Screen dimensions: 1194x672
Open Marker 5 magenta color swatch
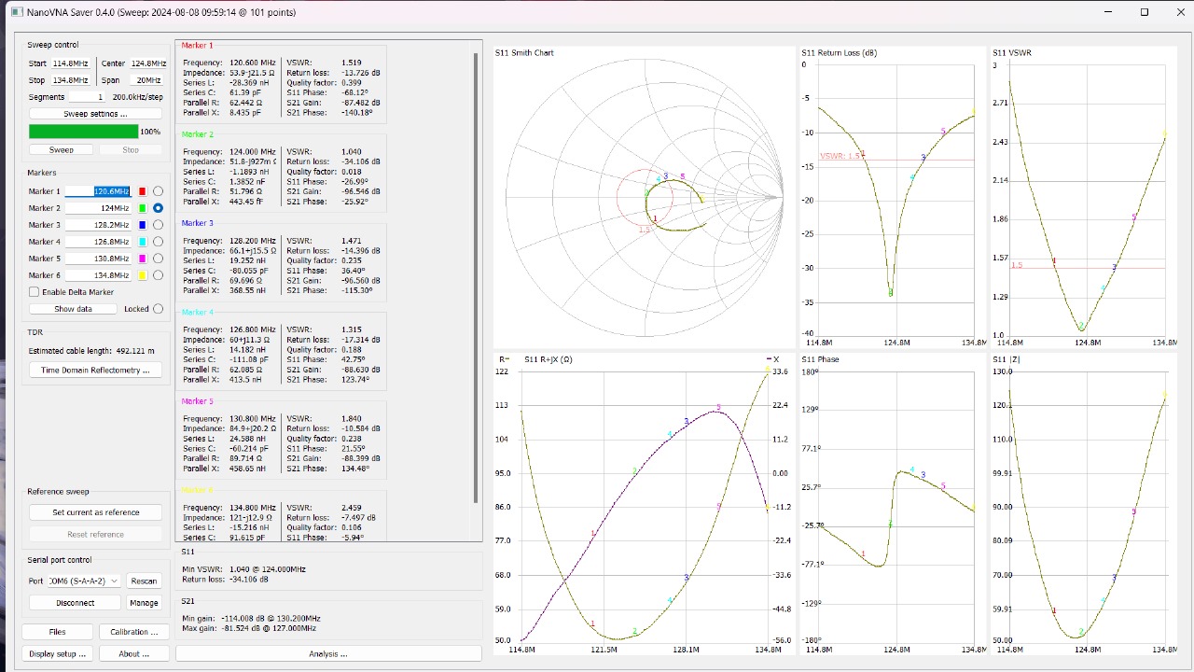pos(142,259)
